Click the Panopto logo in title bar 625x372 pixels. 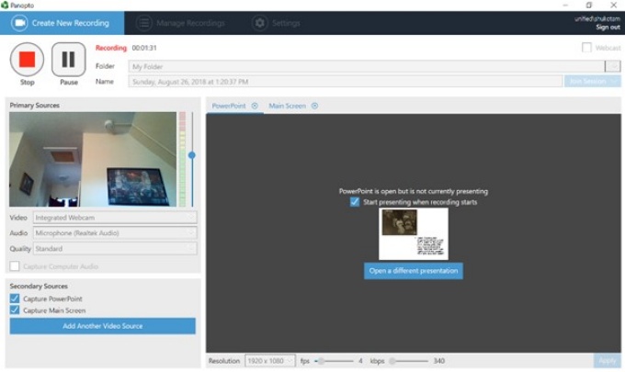[6, 5]
